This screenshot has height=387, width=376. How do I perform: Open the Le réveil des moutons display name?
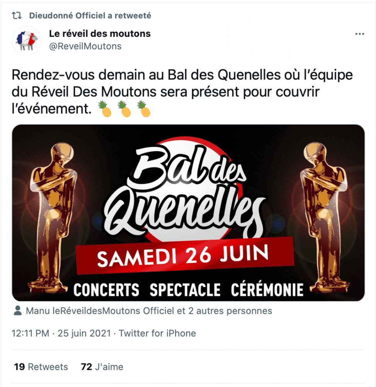pyautogui.click(x=100, y=34)
